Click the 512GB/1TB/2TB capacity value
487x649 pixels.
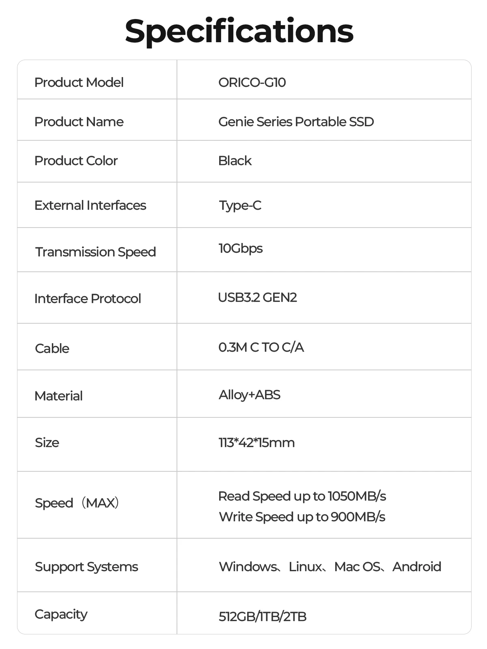[x=262, y=617]
